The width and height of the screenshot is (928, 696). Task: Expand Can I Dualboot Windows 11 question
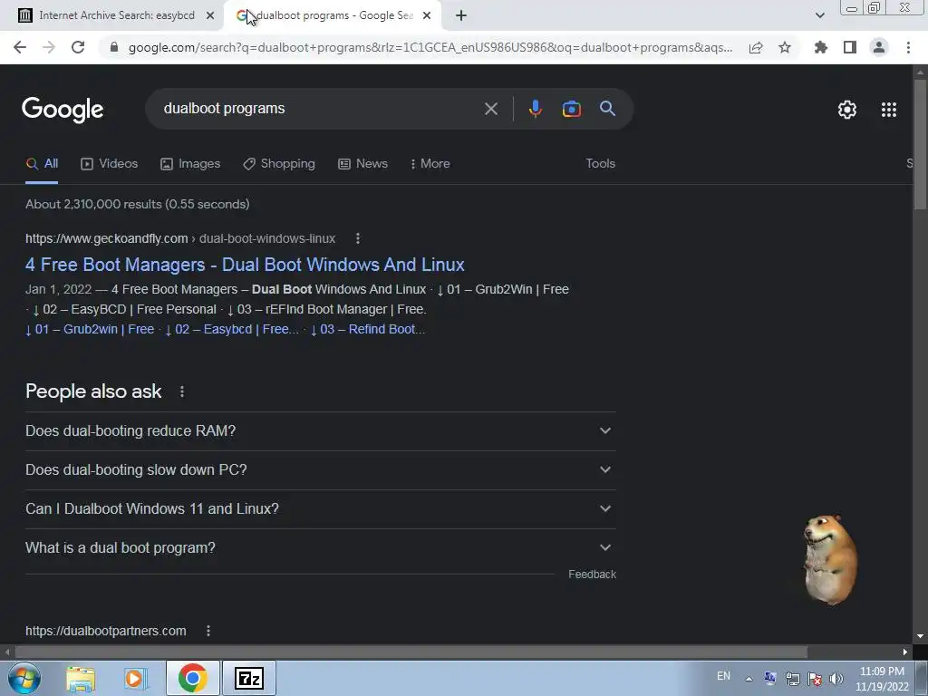point(320,509)
